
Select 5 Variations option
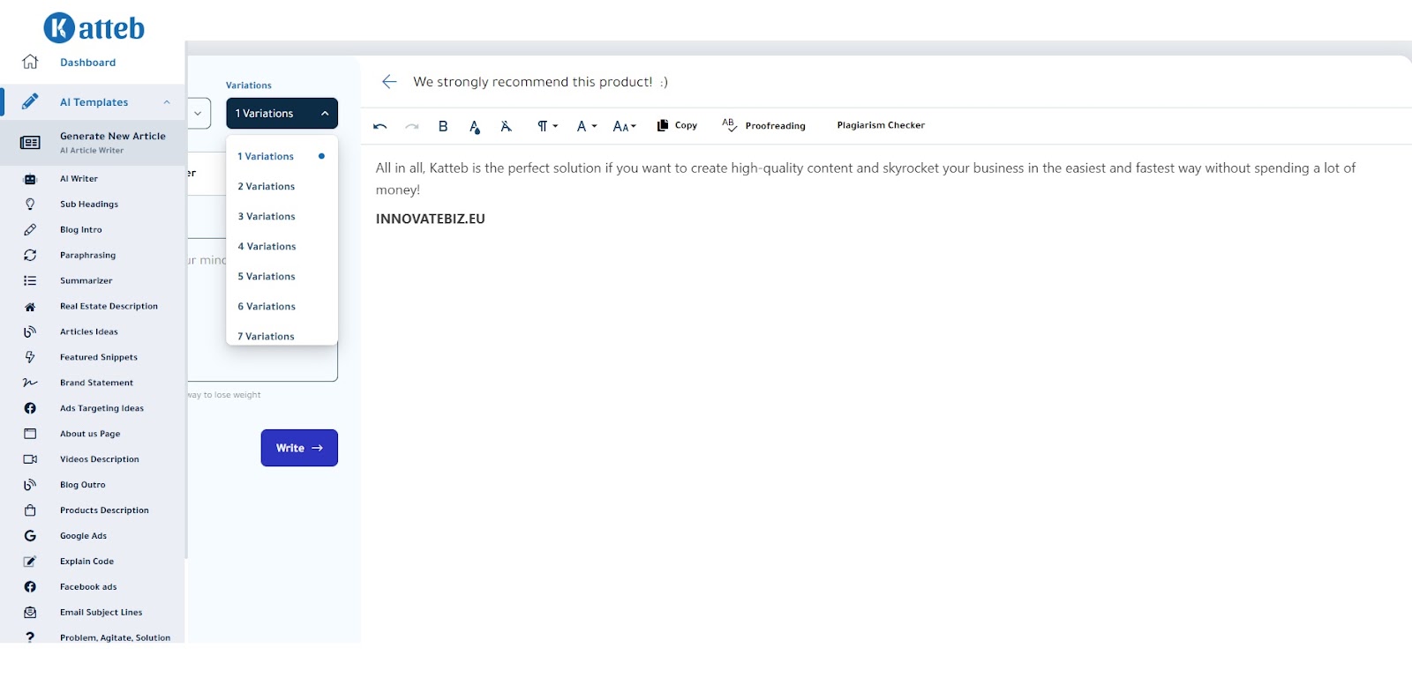click(x=282, y=277)
